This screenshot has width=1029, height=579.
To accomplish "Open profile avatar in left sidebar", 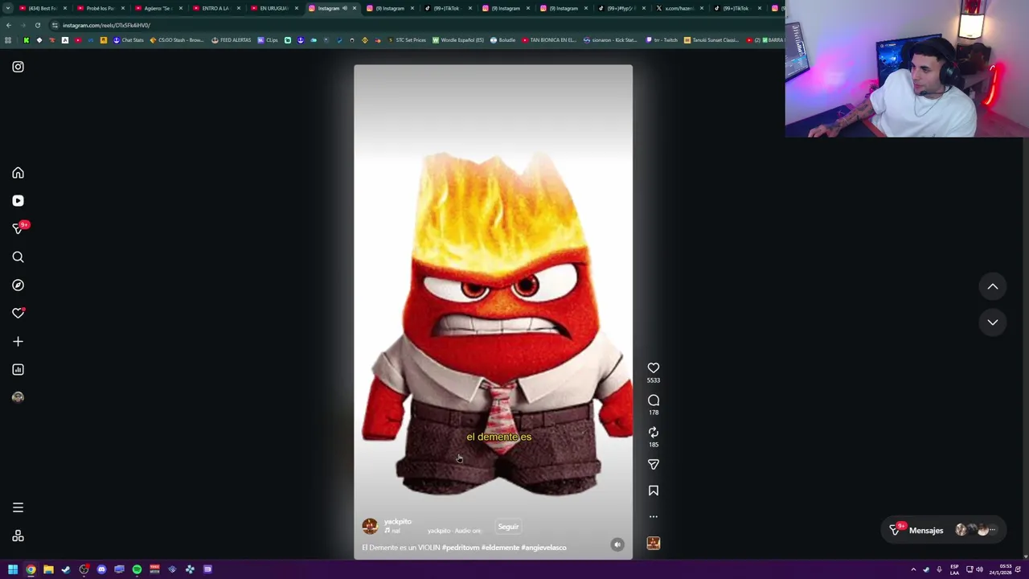I will pyautogui.click(x=18, y=397).
